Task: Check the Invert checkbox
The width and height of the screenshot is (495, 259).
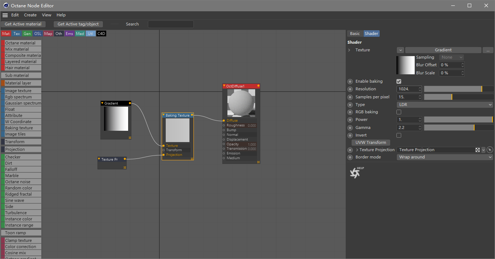Action: pos(399,135)
